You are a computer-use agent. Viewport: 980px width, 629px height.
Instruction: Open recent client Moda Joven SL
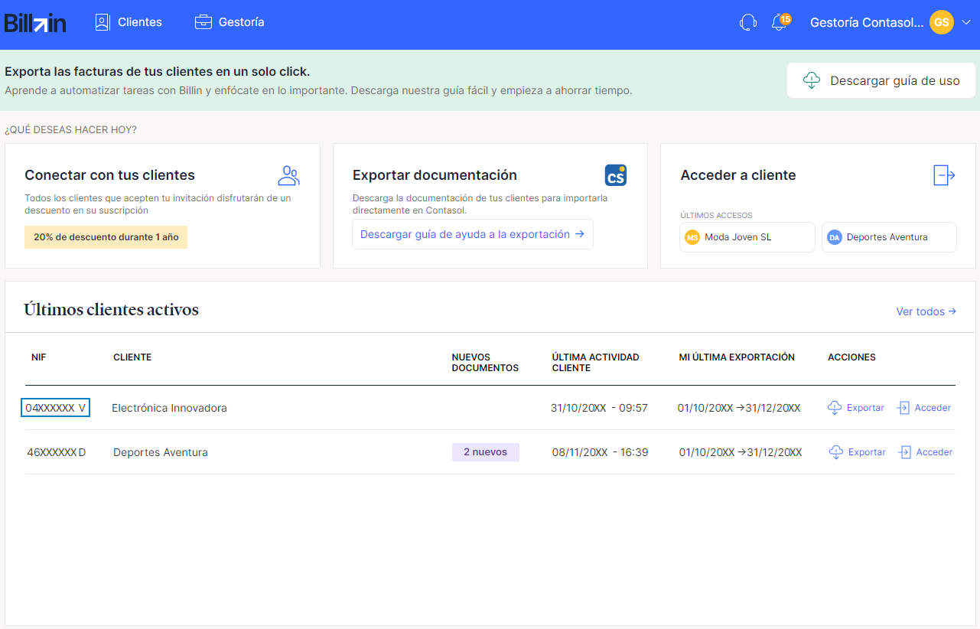[747, 237]
